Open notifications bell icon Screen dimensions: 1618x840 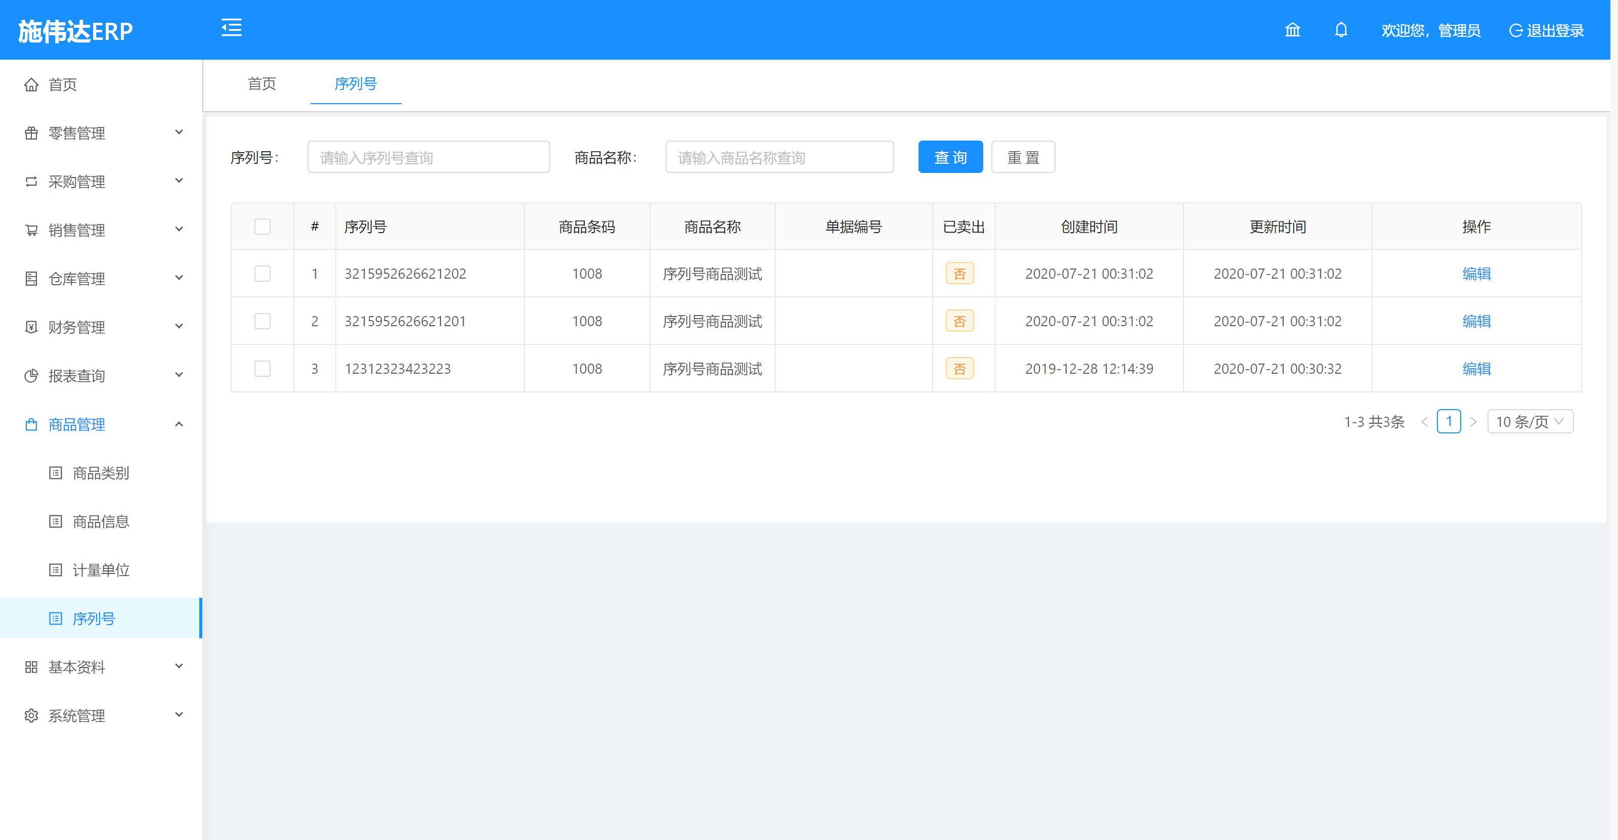[x=1340, y=30]
